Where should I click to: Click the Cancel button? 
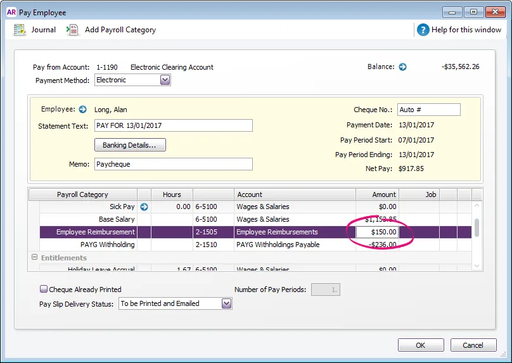(x=473, y=345)
